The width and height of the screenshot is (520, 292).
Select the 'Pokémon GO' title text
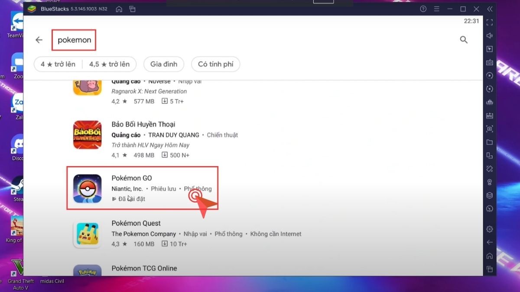pos(132,178)
